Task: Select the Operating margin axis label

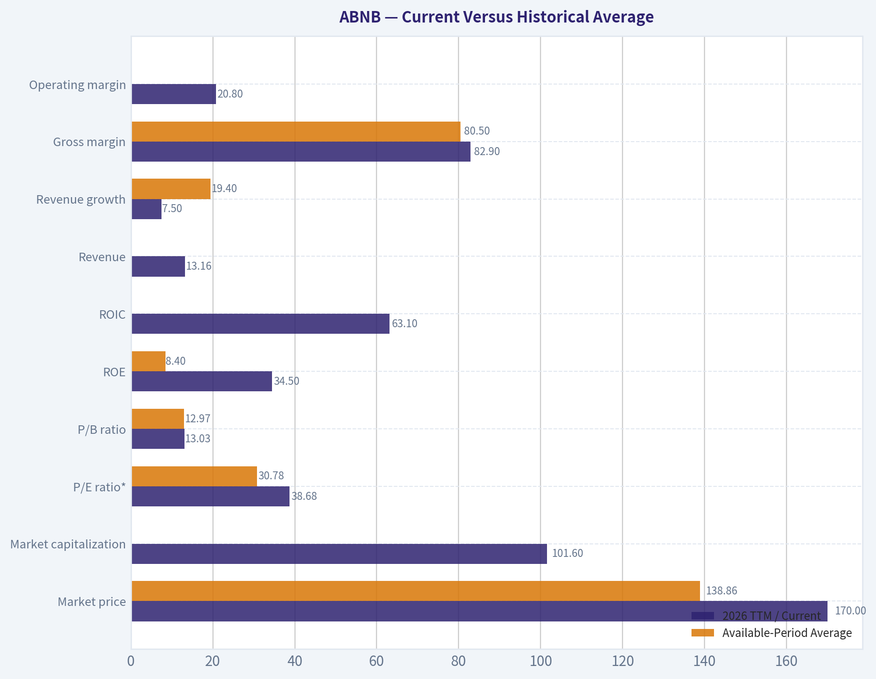Action: pyautogui.click(x=77, y=85)
